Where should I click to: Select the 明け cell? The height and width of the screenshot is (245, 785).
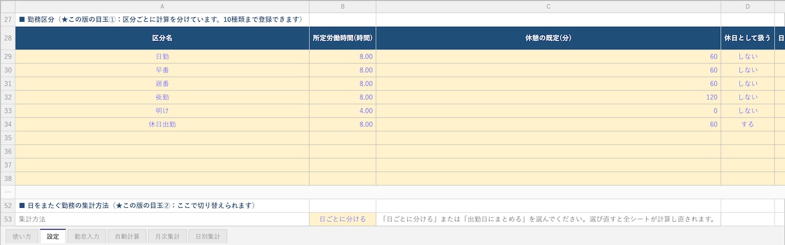[x=162, y=110]
